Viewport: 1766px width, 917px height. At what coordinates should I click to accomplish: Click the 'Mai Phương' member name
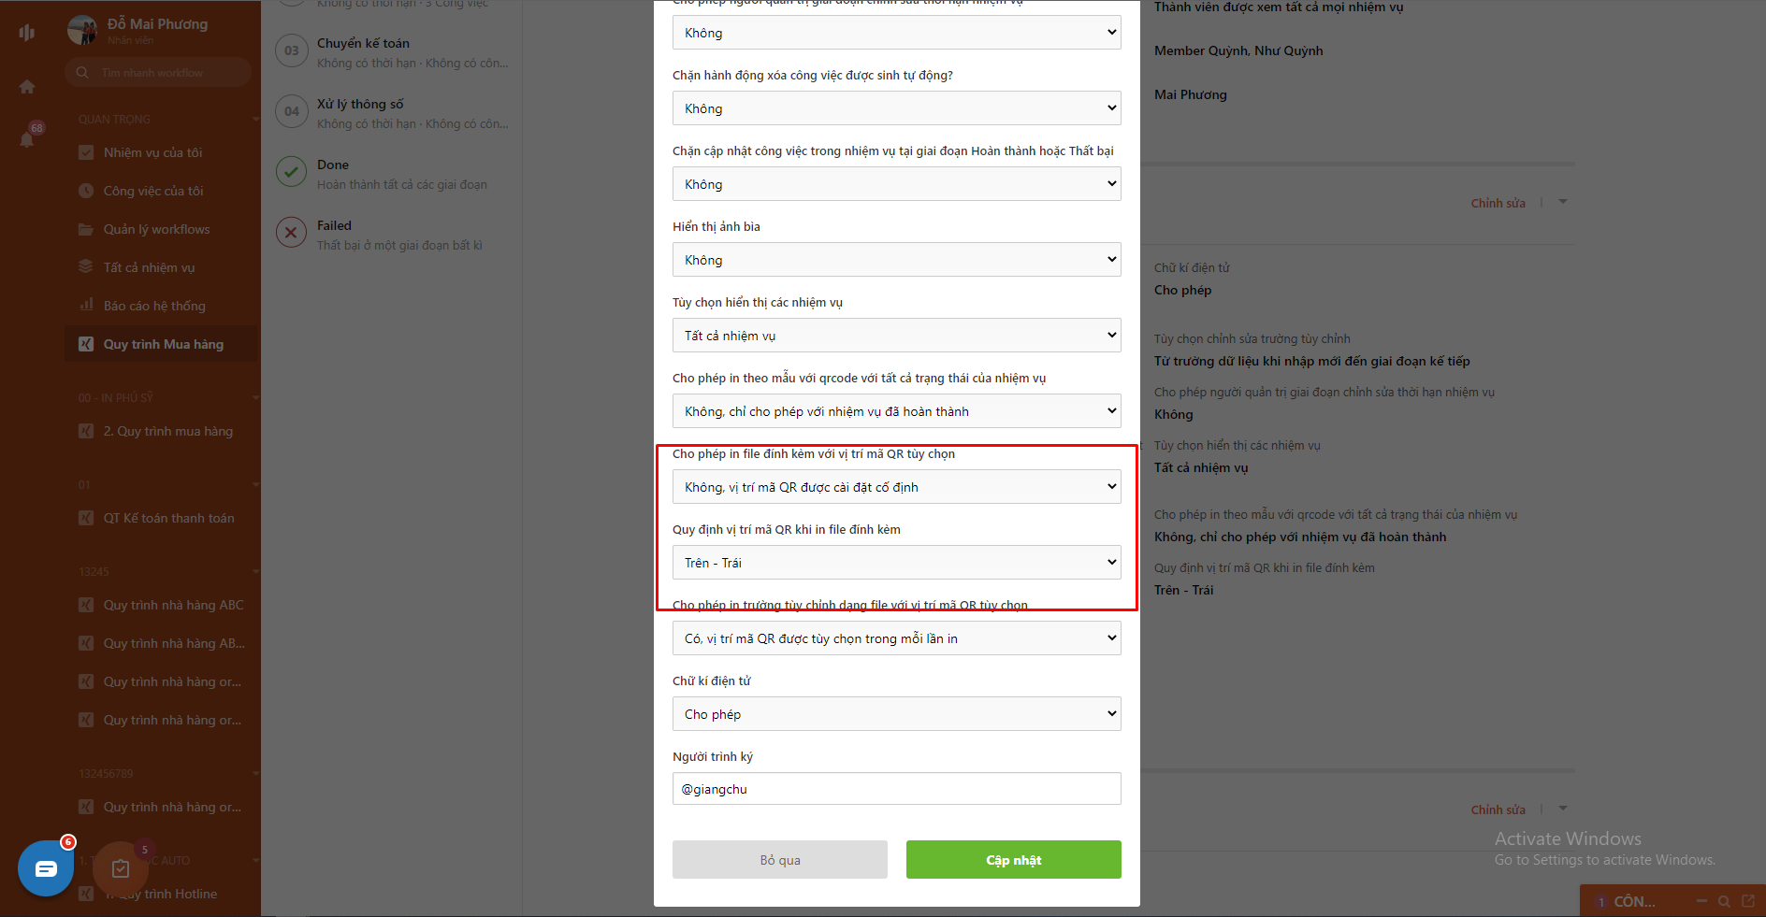(1190, 94)
